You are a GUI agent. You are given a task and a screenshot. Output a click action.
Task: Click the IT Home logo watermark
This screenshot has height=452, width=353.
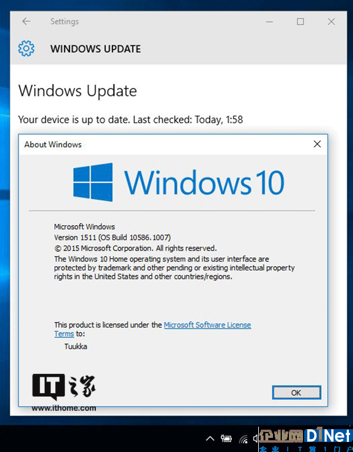click(x=64, y=392)
